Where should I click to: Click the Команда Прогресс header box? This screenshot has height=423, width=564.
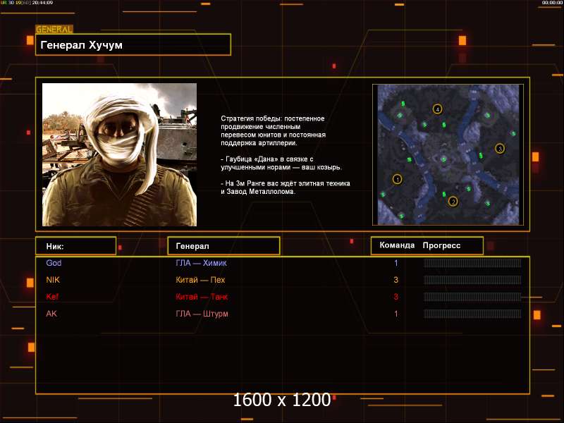[427, 245]
